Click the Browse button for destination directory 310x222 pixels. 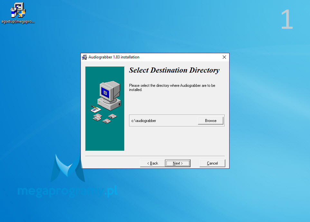[211, 120]
